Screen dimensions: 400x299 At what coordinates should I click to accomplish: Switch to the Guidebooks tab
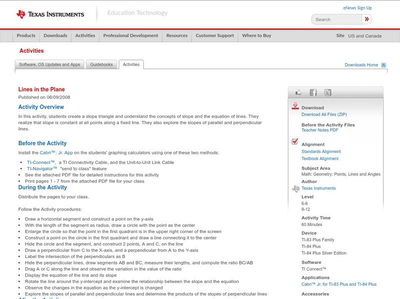click(x=101, y=64)
